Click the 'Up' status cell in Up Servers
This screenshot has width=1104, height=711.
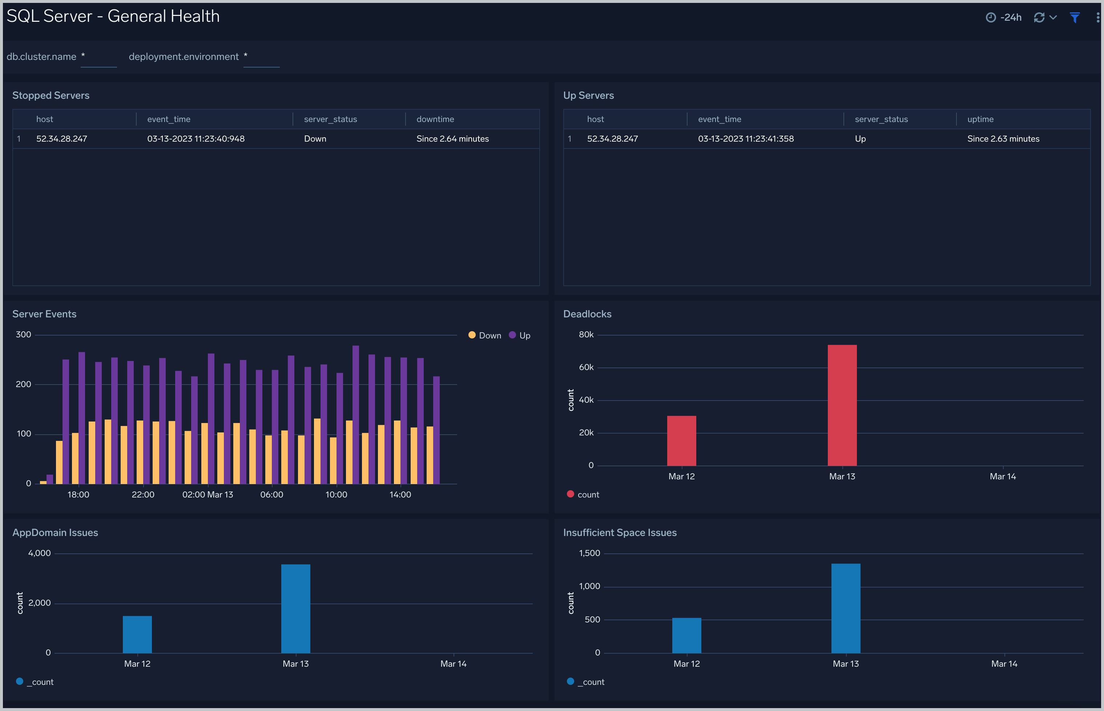[860, 138]
